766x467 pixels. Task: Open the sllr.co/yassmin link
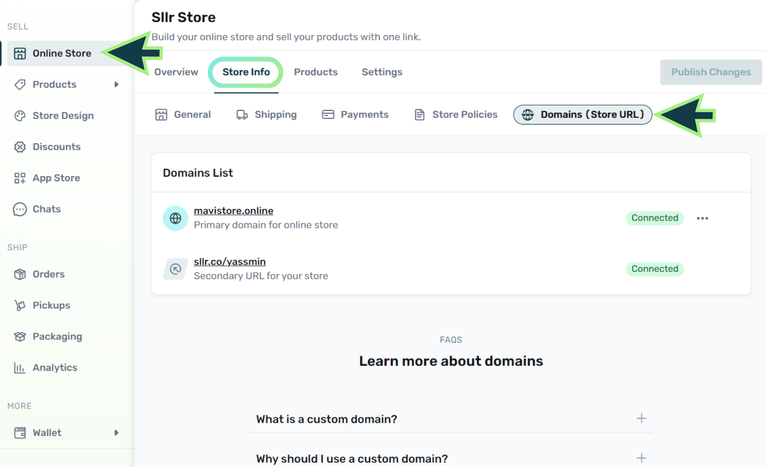[229, 262]
